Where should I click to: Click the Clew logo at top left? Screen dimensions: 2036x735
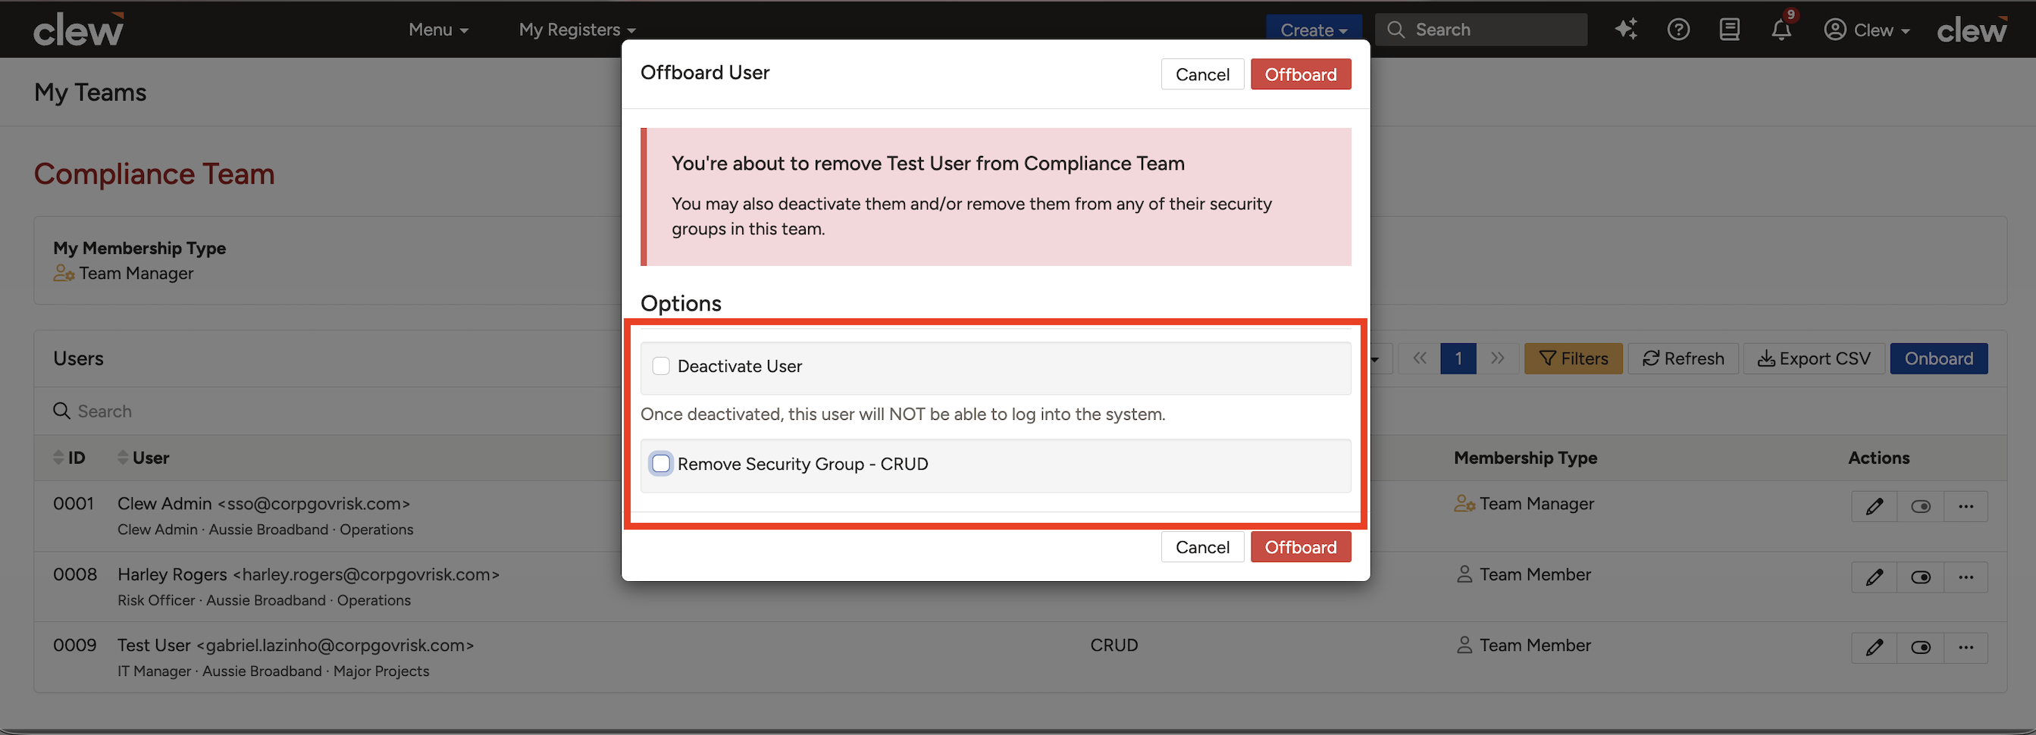coord(78,30)
